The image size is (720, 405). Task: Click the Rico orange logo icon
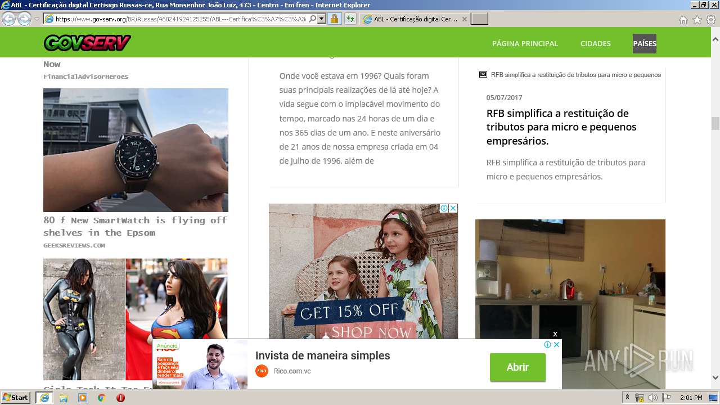point(262,371)
